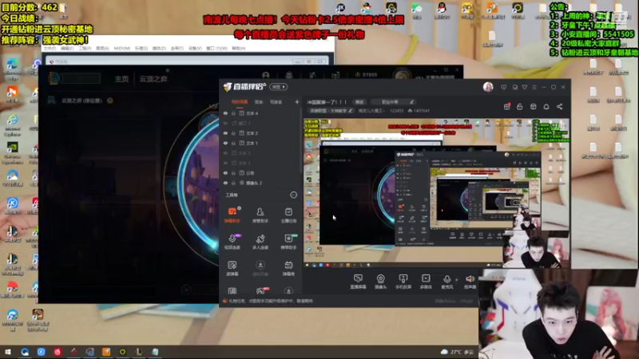Toggle visibility of 摄像头 2 source
Viewport: 639px width, 359px height.
(x=225, y=183)
